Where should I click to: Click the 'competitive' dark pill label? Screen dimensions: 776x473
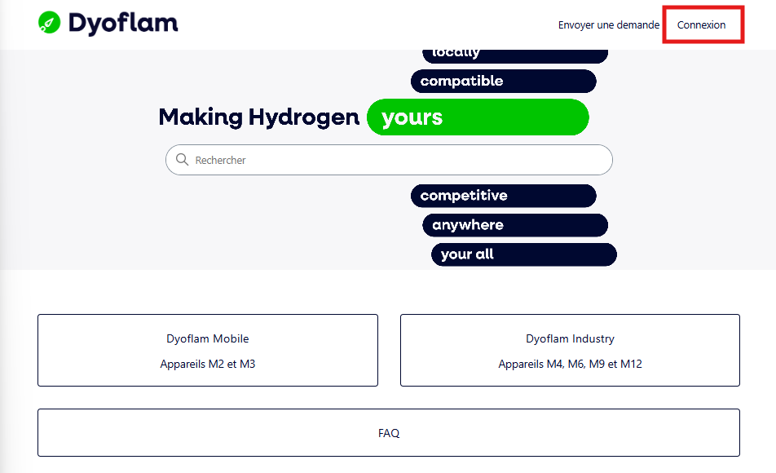click(x=503, y=196)
